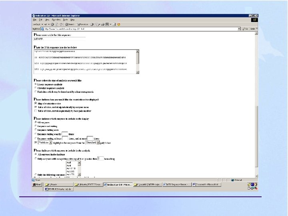The height and width of the screenshot is (216, 288).
Task: Click the Stop icon in IE toolbar
Action: click(52, 24)
